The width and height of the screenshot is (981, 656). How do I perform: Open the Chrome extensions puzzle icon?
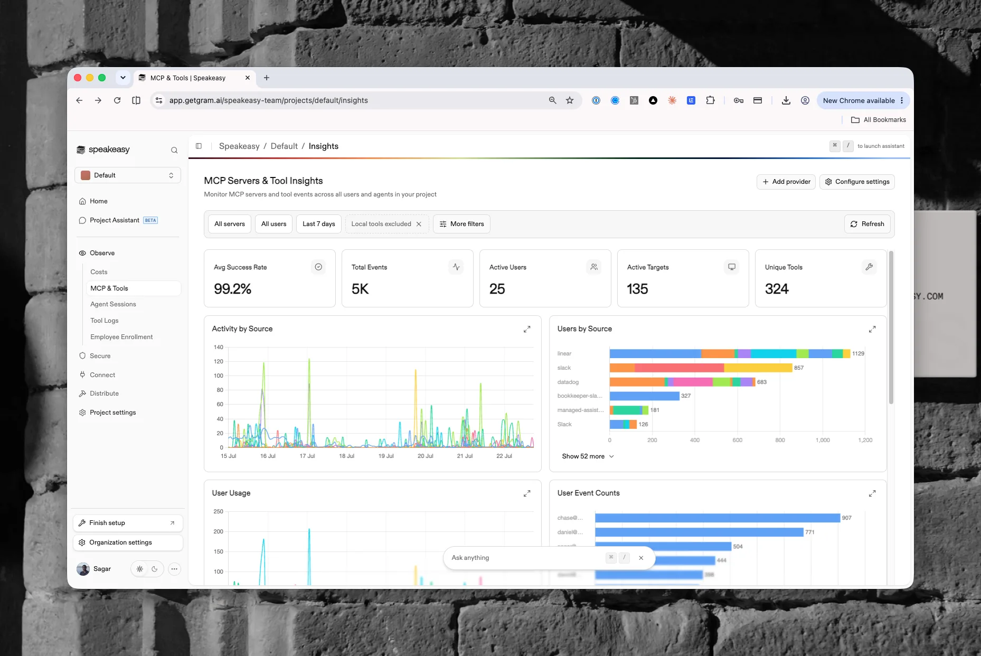pyautogui.click(x=710, y=100)
